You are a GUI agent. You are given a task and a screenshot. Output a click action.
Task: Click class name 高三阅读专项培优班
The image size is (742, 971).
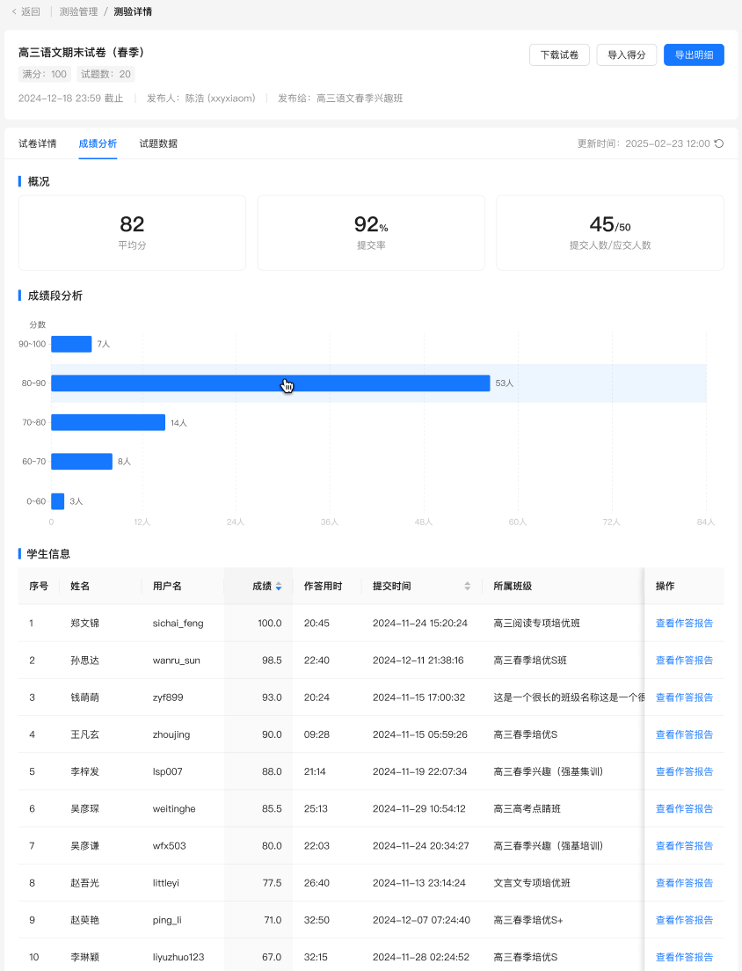tap(536, 623)
